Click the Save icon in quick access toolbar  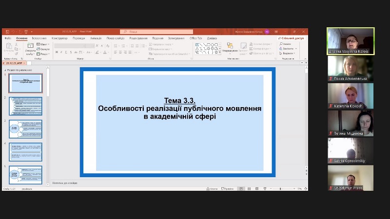[7, 32]
